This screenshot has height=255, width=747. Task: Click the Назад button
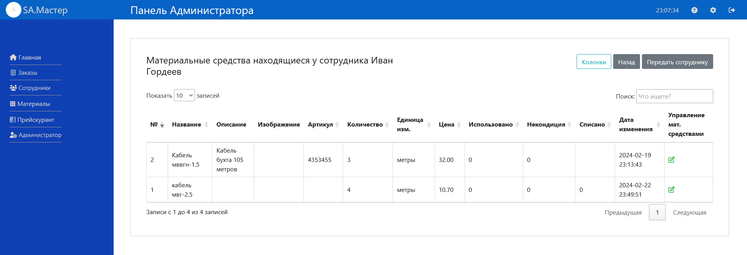(x=626, y=62)
